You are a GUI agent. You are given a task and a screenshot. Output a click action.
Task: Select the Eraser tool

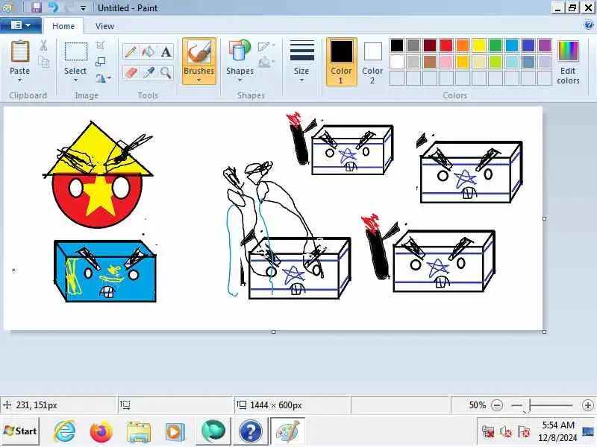point(131,72)
